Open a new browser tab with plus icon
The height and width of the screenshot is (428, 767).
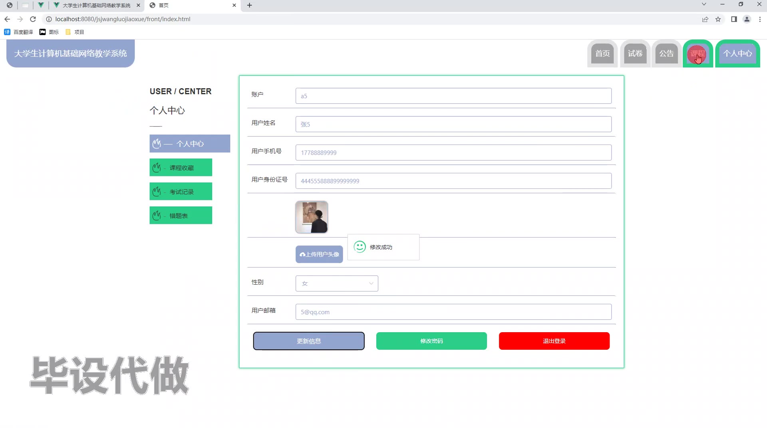[250, 5]
